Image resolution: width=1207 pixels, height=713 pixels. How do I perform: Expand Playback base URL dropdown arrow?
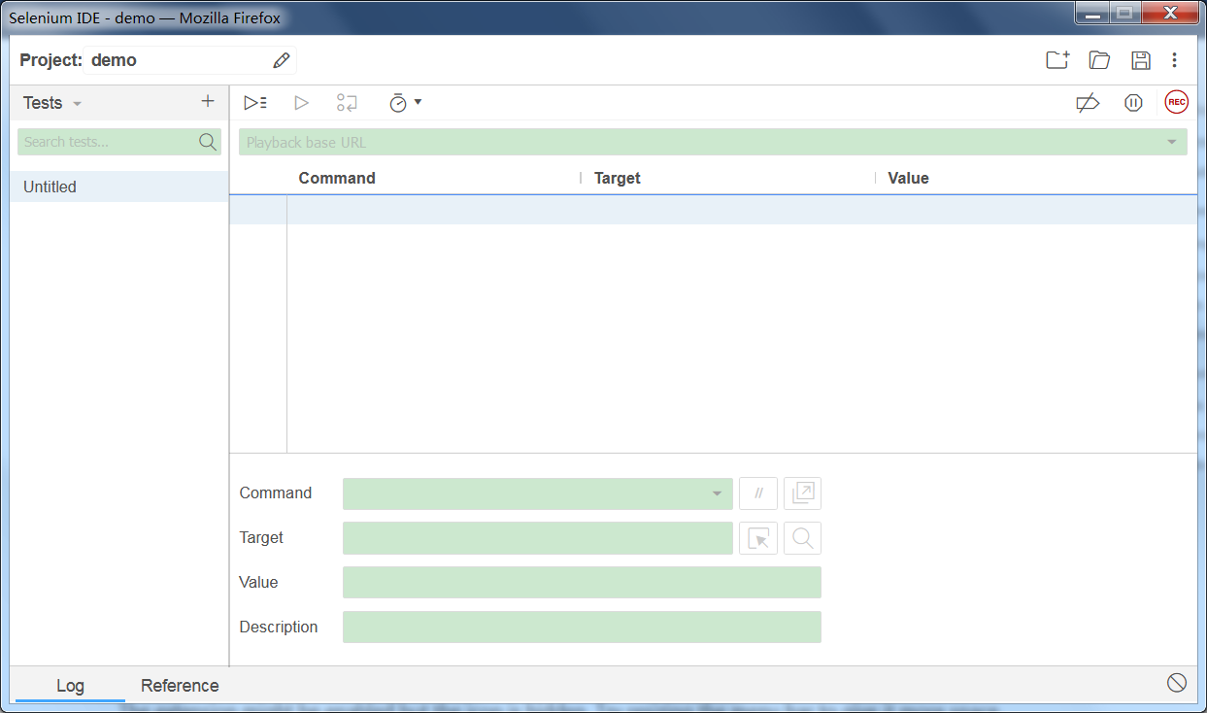coord(1171,143)
